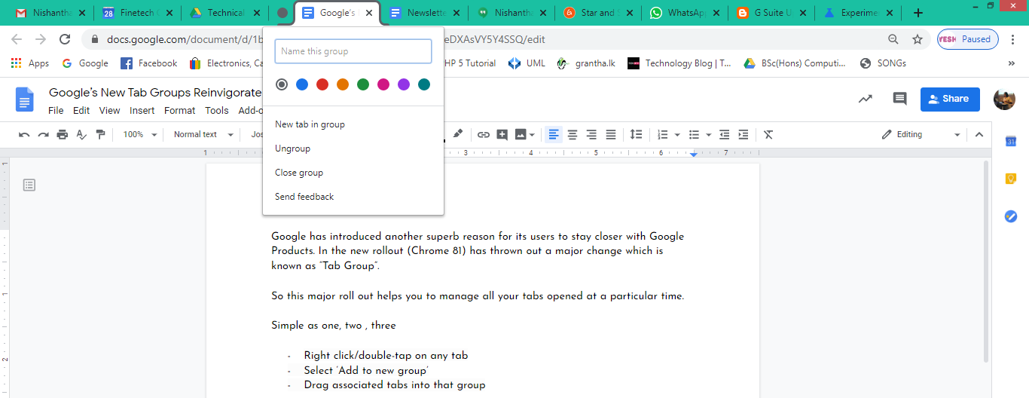Open the Insert menu
The image size is (1029, 398).
(142, 110)
